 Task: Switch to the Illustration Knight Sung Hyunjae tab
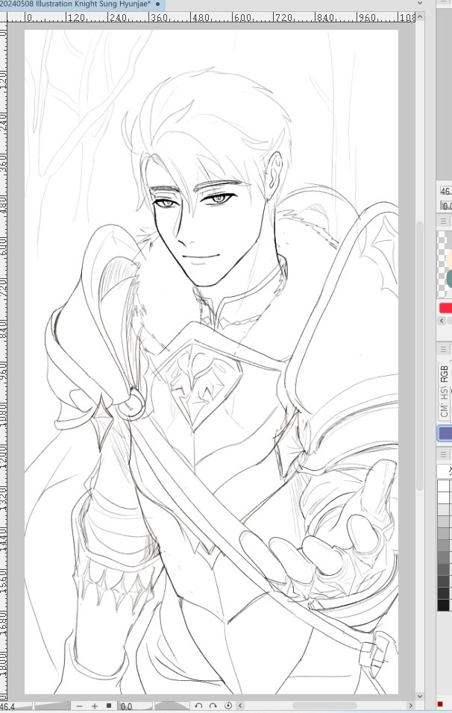tap(82, 4)
